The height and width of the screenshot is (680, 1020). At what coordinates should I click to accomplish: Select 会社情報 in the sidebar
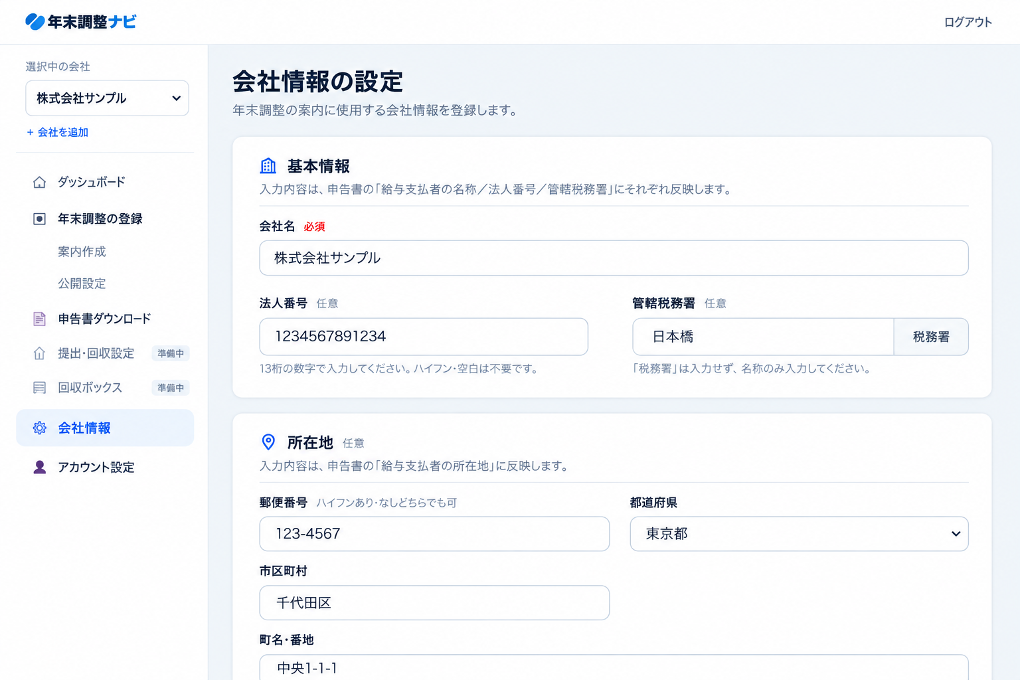(105, 428)
